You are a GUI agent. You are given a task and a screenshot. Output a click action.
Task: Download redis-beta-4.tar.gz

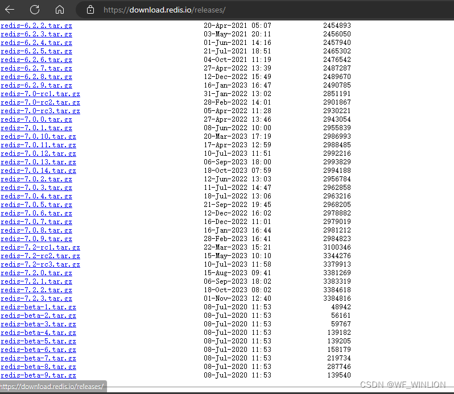[x=38, y=333]
